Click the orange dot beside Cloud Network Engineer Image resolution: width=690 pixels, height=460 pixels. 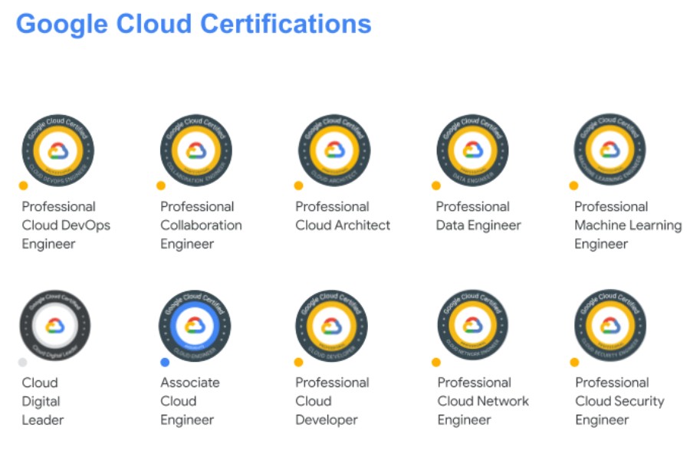(436, 363)
